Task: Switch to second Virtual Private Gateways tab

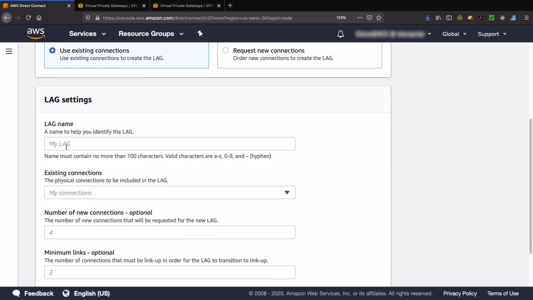Action: tap(187, 6)
